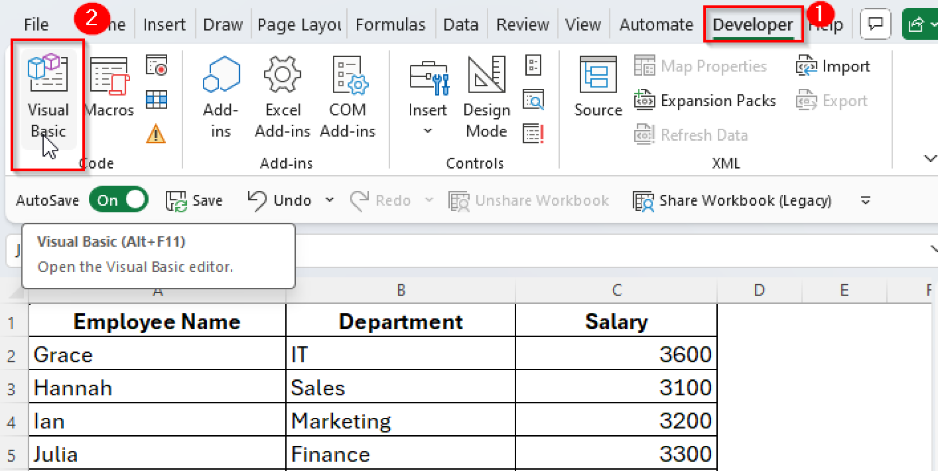Click Share Workbook (Legacy)

click(x=733, y=200)
